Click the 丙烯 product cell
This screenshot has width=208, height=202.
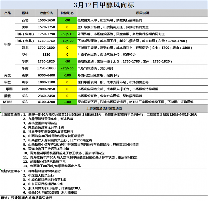[x=8, y=75]
